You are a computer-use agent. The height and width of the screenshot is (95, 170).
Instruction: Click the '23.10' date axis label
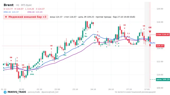point(75,89)
